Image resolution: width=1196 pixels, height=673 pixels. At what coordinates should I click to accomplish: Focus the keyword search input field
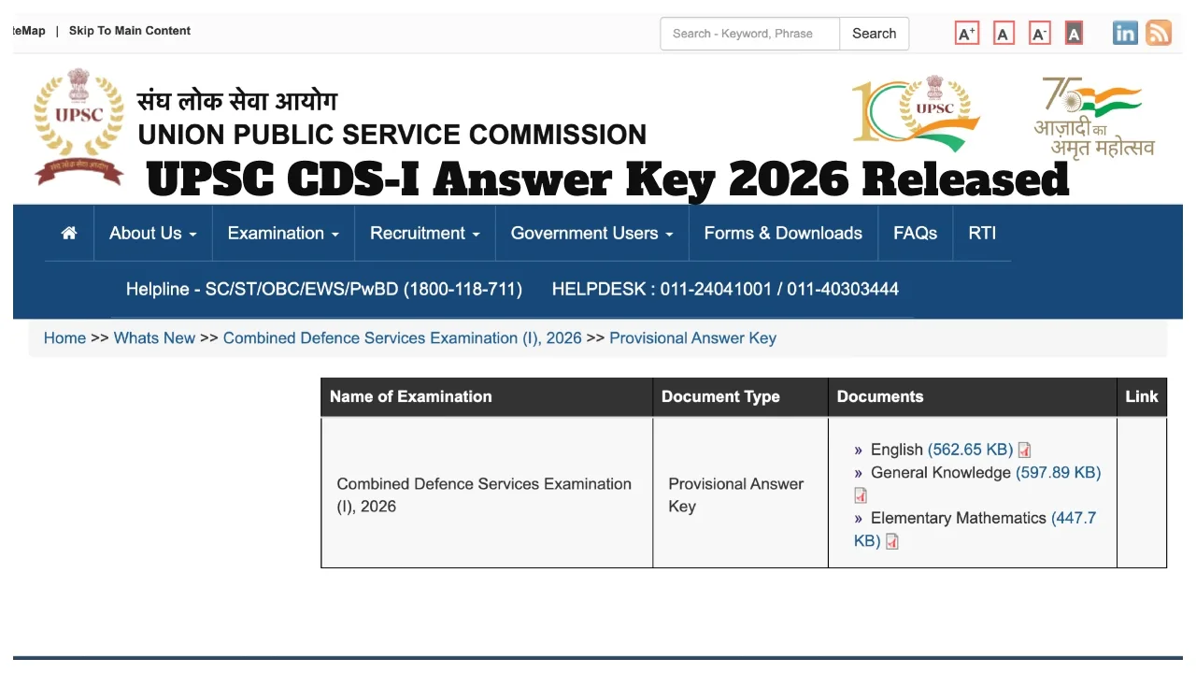point(750,34)
